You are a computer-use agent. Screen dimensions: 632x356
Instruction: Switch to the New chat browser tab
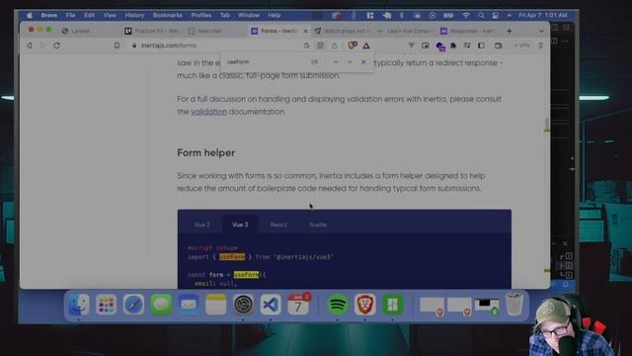[215, 31]
